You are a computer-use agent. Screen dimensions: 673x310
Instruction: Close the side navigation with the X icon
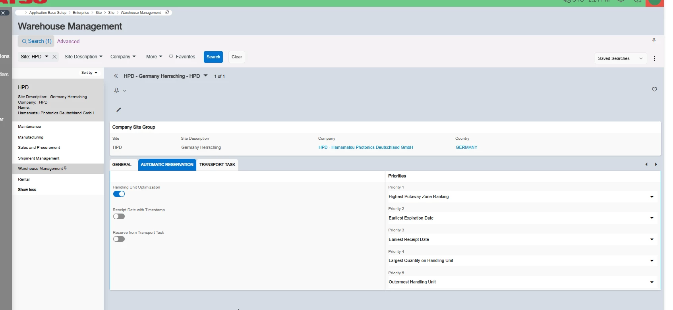click(4, 13)
